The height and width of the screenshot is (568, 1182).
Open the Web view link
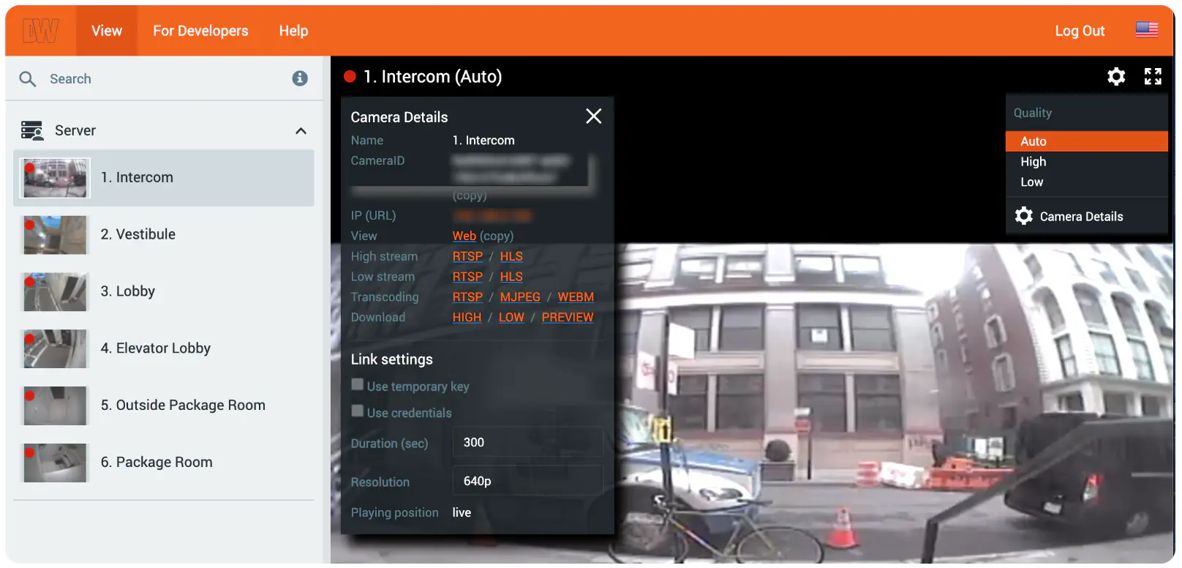(x=464, y=236)
